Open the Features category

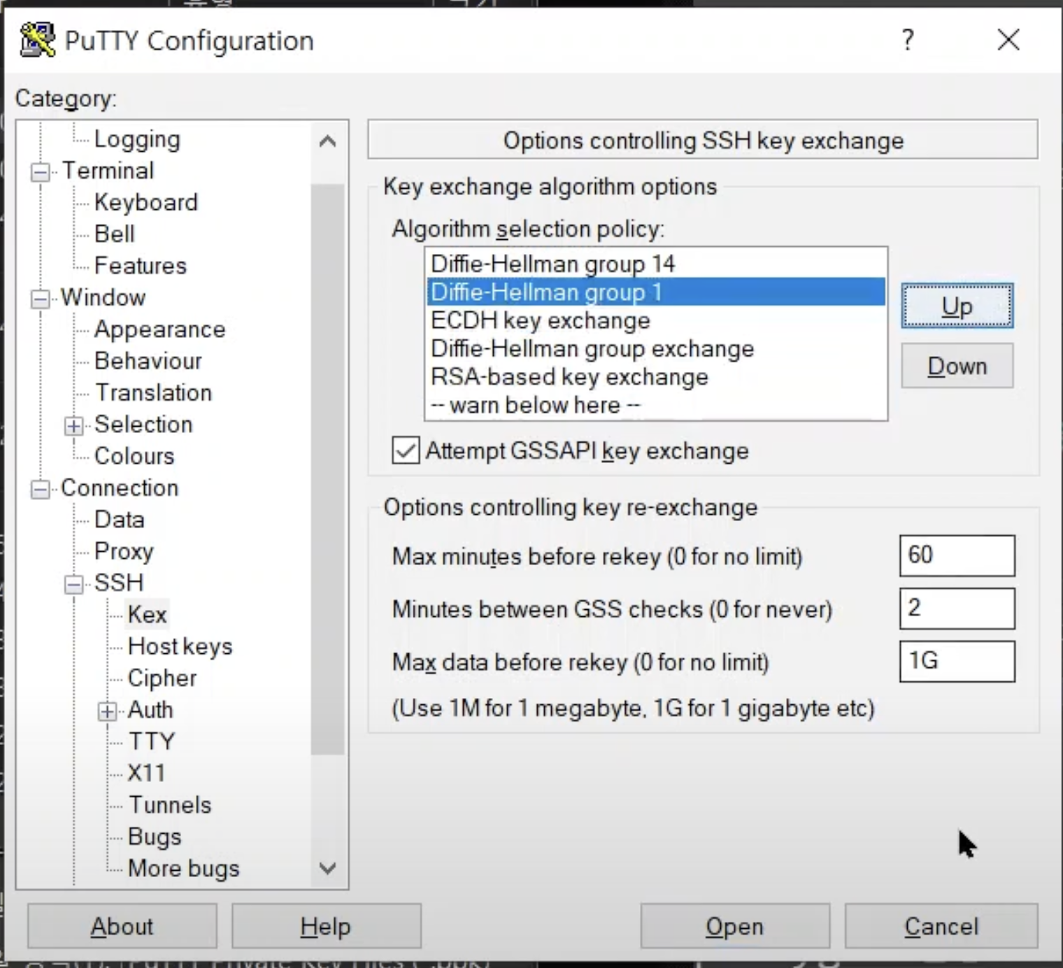141,266
